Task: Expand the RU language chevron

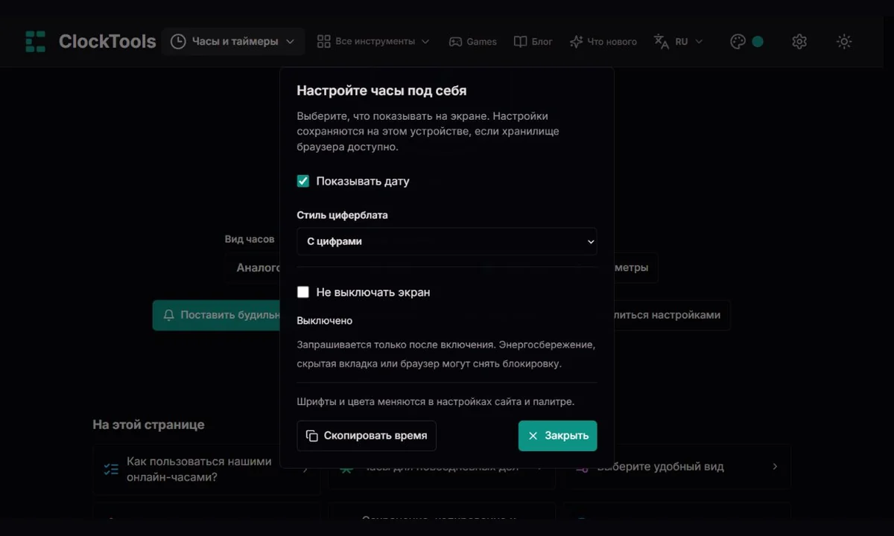Action: [699, 42]
